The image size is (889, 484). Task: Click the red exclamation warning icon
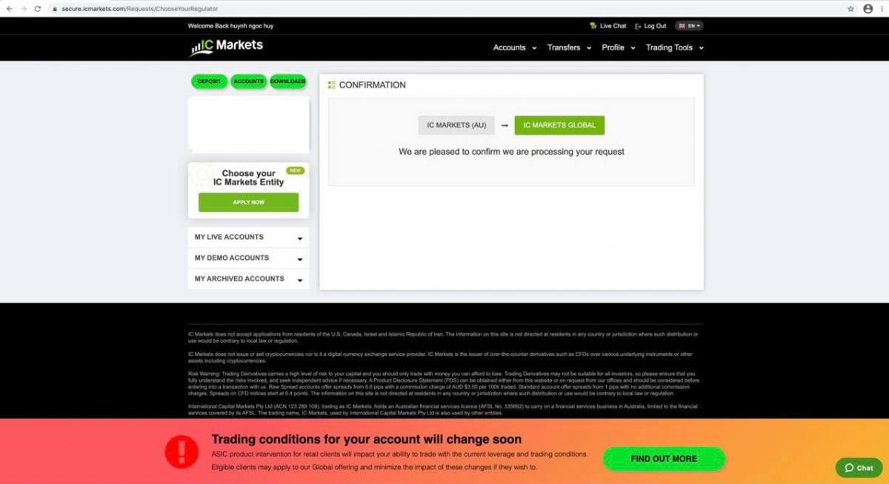point(182,451)
